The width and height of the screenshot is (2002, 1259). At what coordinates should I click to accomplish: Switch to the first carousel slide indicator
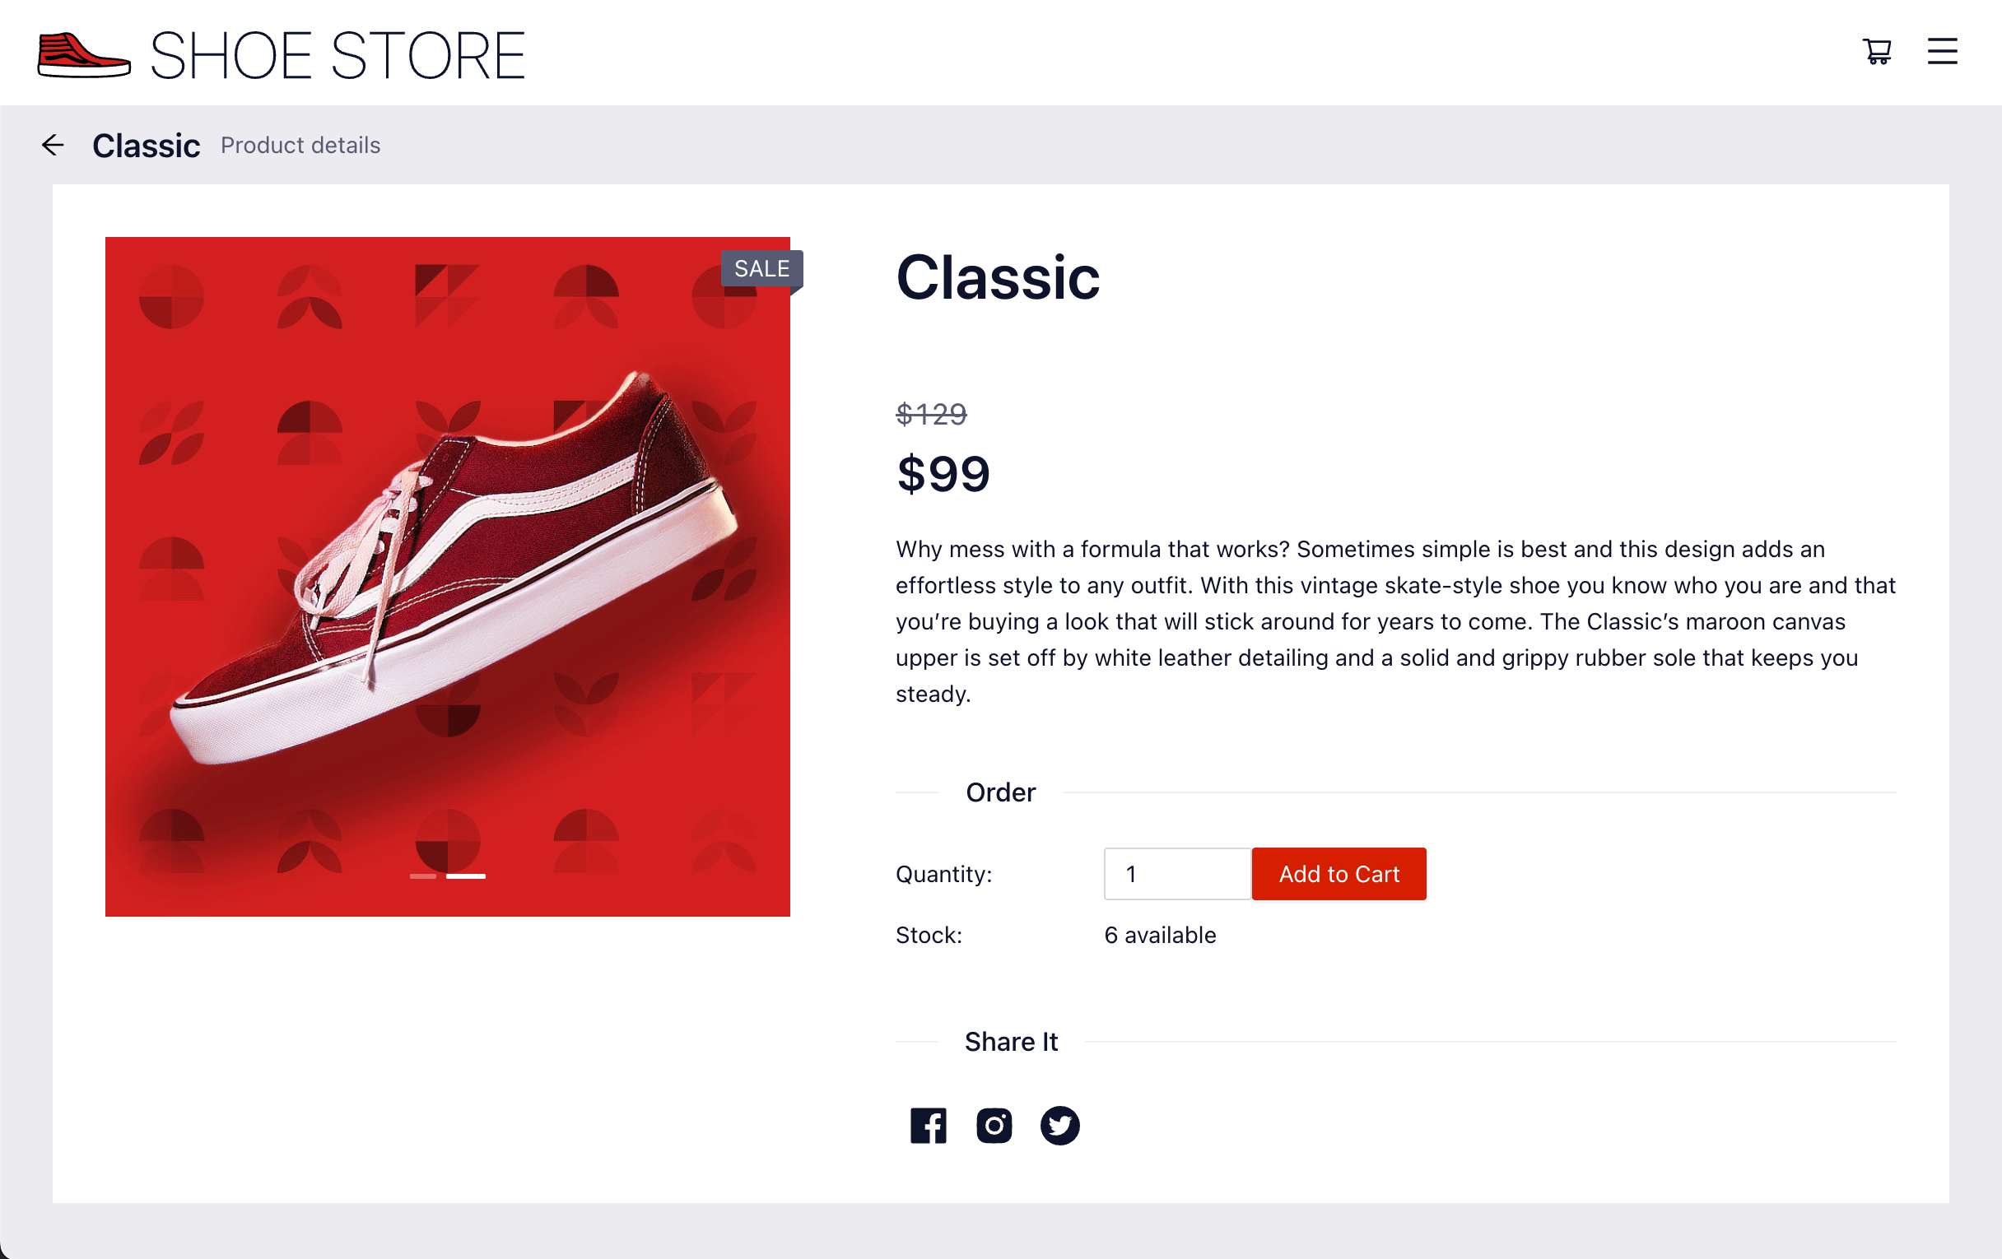[422, 876]
